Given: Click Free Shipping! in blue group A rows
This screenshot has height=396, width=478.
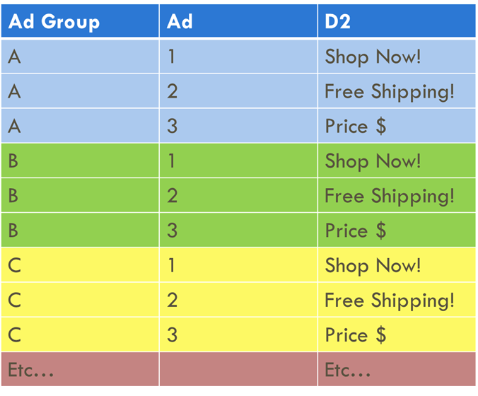Looking at the screenshot, I should click(x=389, y=91).
